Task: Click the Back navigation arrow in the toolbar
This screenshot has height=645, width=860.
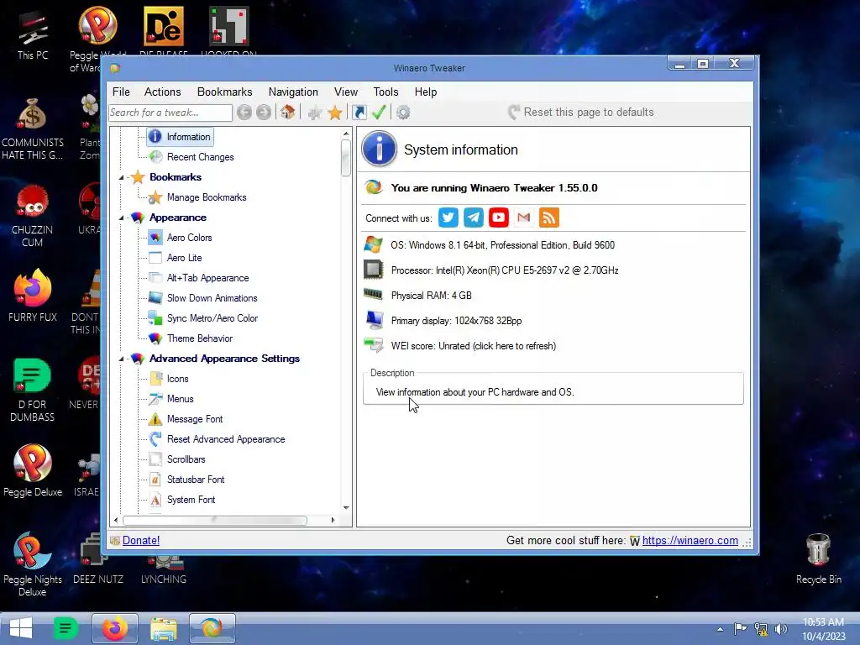Action: (244, 113)
